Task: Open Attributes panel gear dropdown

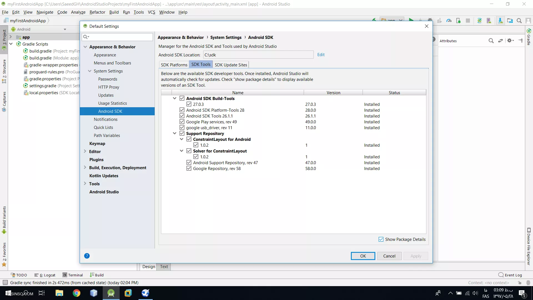Action: pos(511,41)
